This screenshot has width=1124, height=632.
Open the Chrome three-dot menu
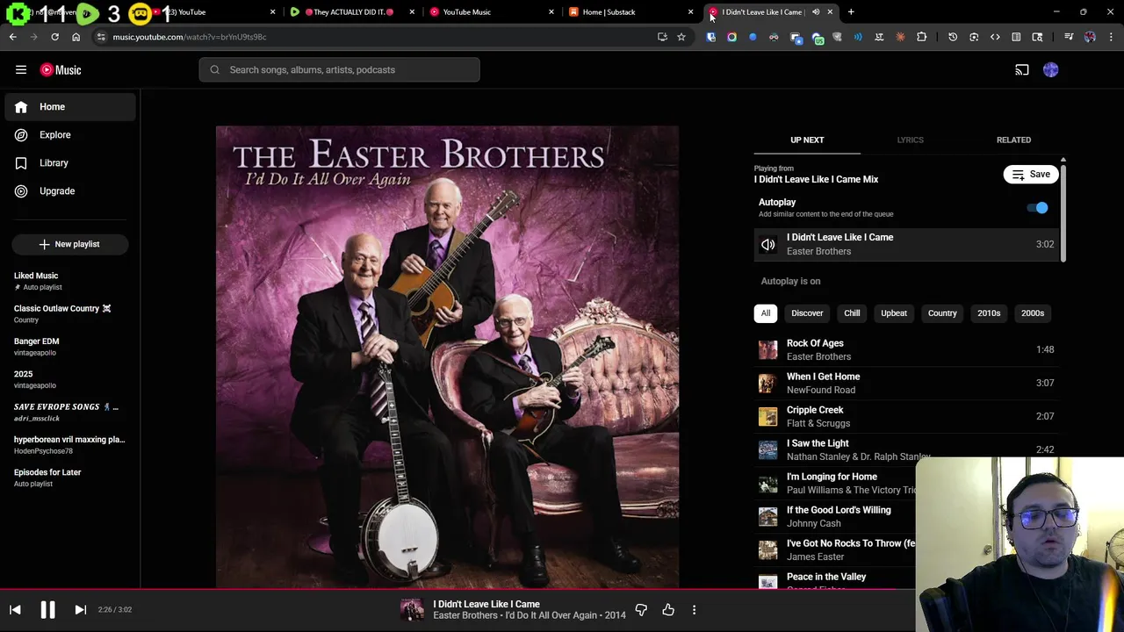click(1111, 37)
